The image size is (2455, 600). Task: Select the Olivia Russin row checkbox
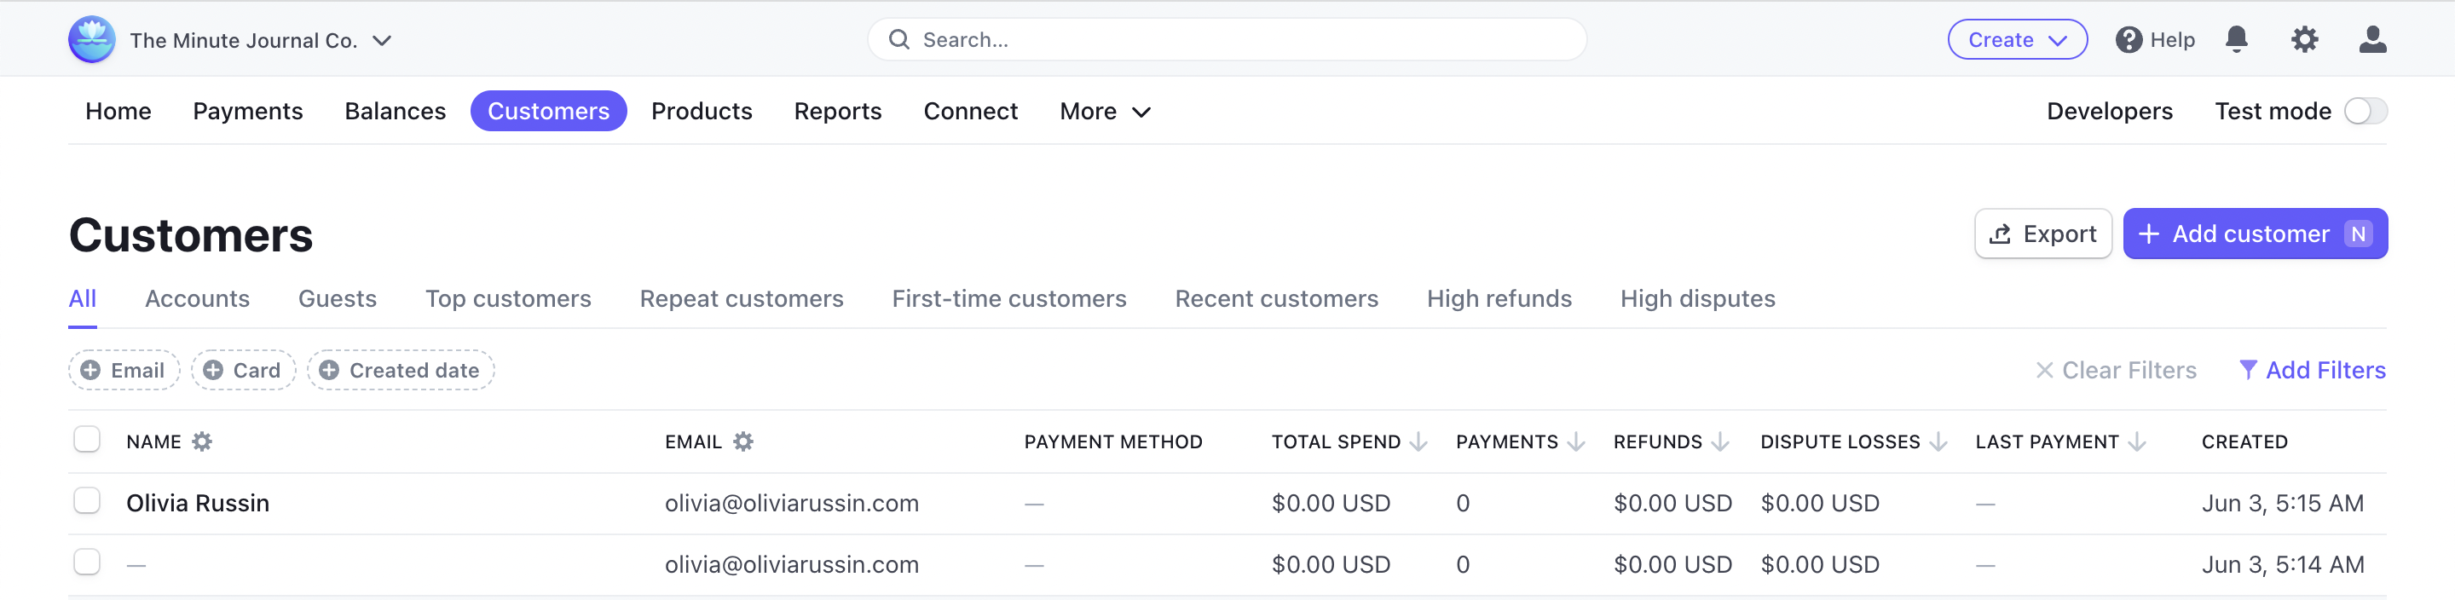(x=87, y=501)
